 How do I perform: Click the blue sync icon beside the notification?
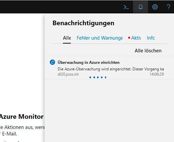coord(52,62)
